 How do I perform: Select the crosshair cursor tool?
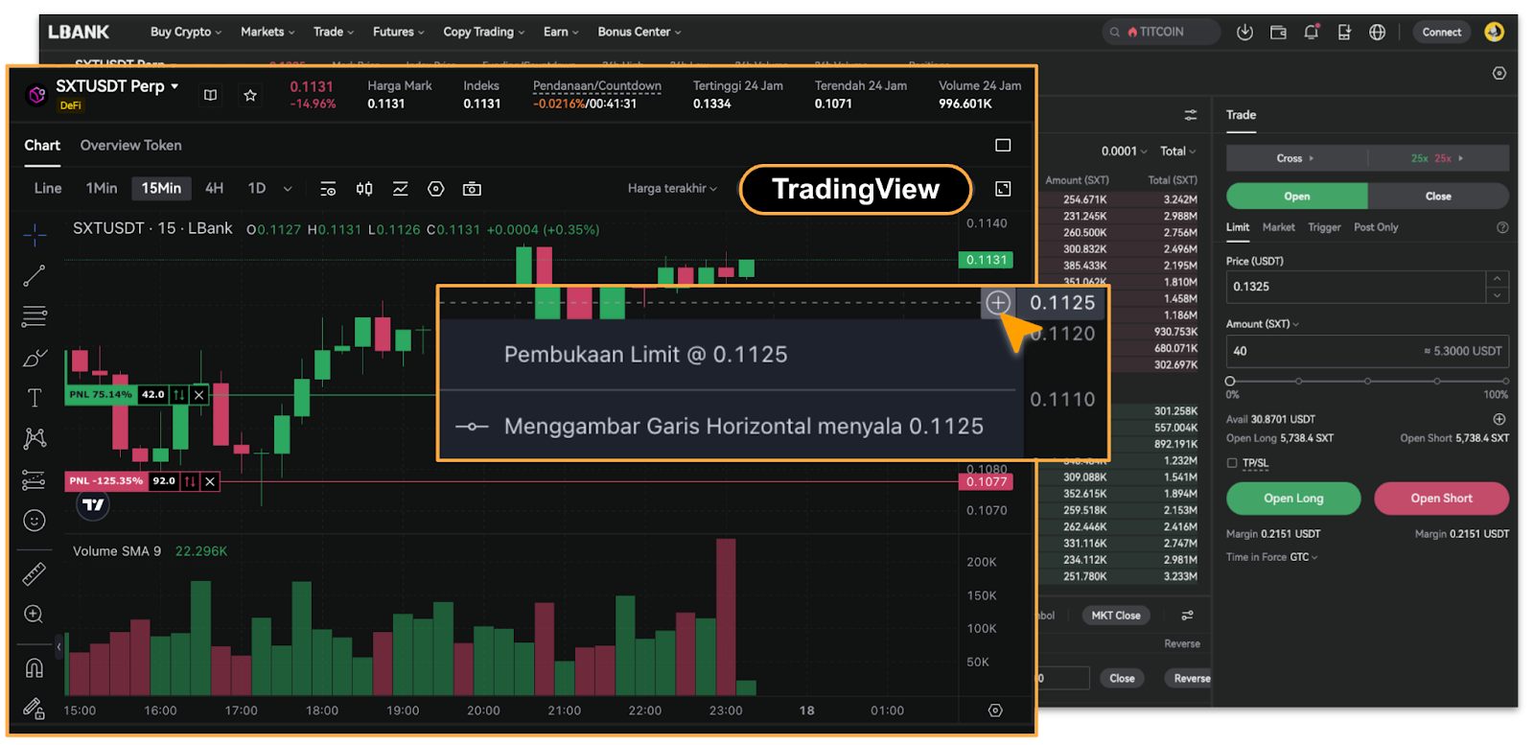pos(35,235)
